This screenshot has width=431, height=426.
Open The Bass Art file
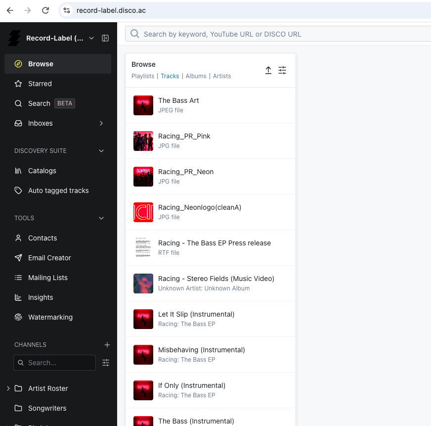click(x=178, y=101)
